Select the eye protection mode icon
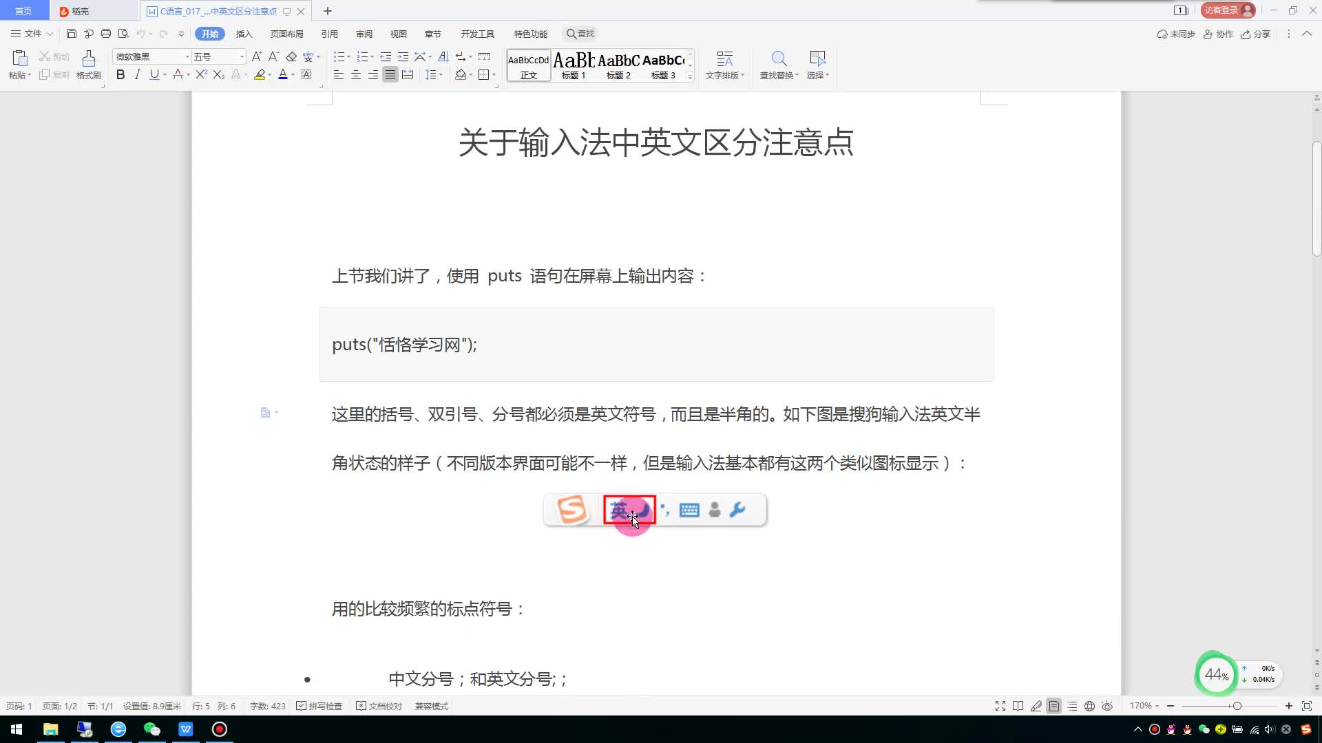Image resolution: width=1322 pixels, height=743 pixels. 1107,705
